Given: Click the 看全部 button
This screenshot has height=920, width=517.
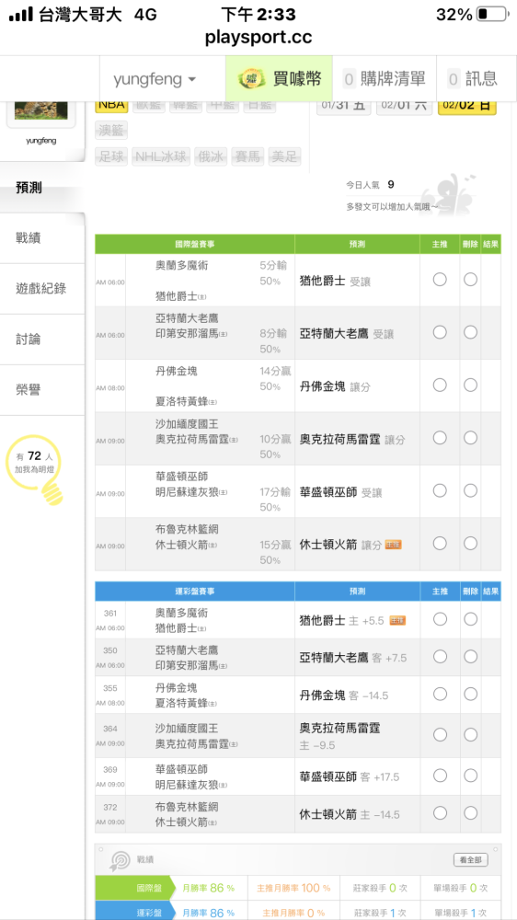Looking at the screenshot, I should click(x=471, y=859).
